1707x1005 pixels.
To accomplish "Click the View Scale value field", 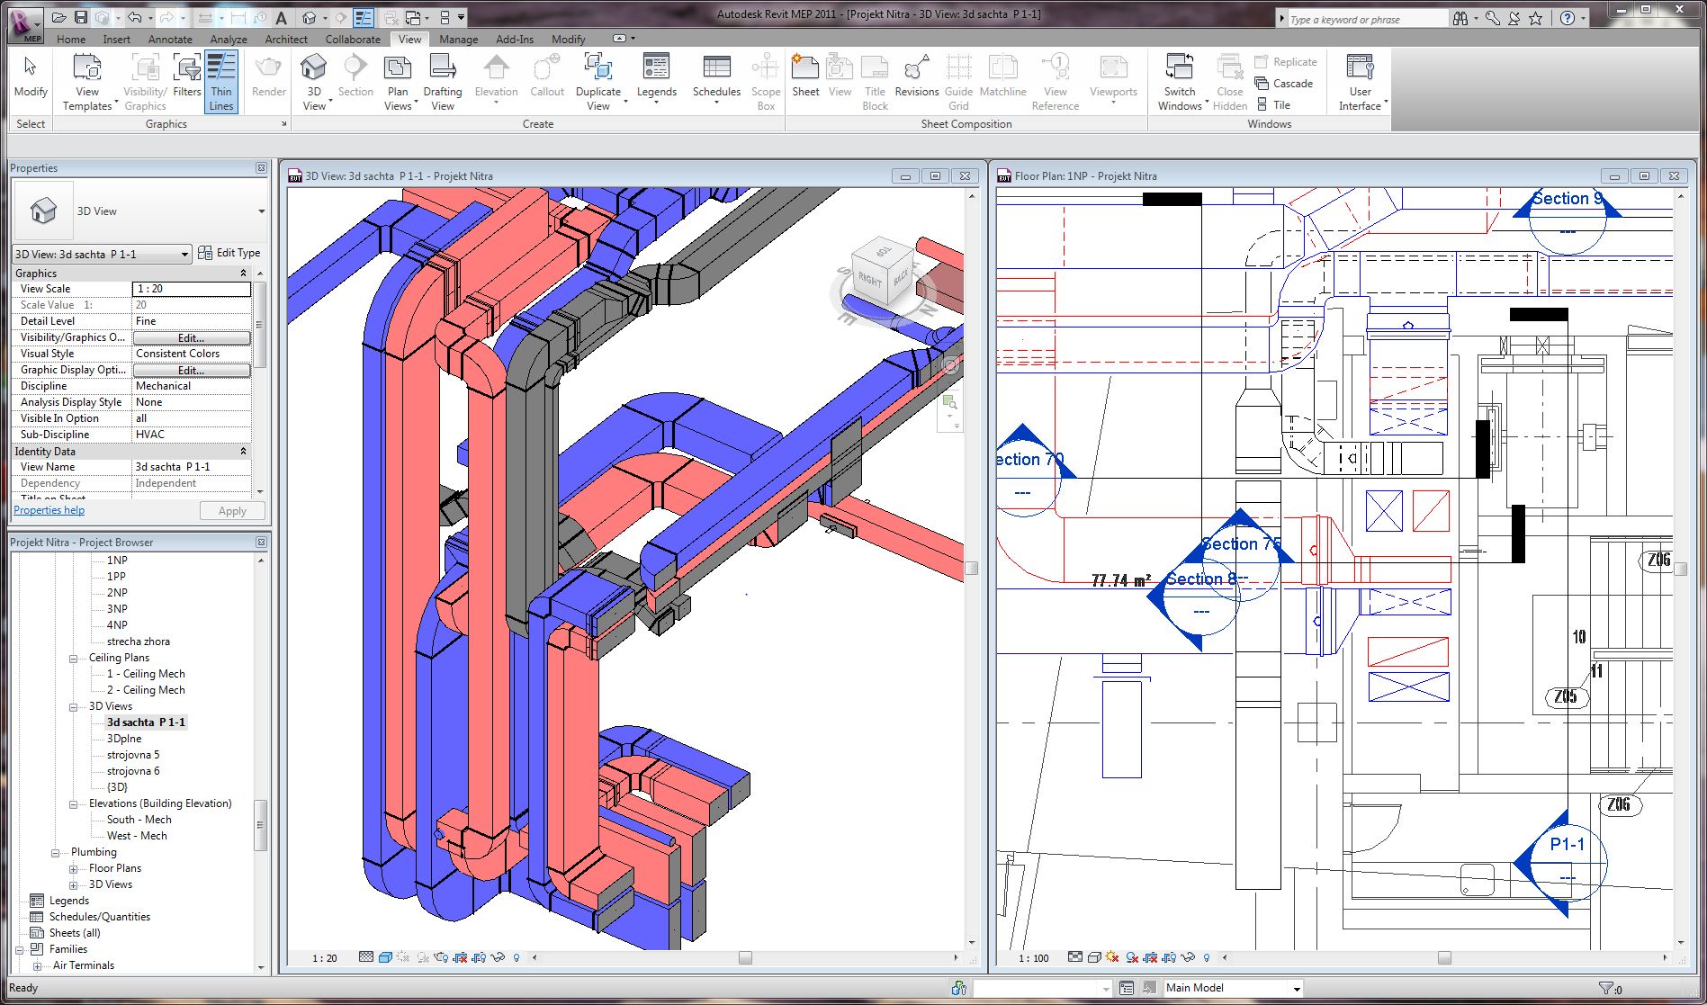I will (x=191, y=289).
